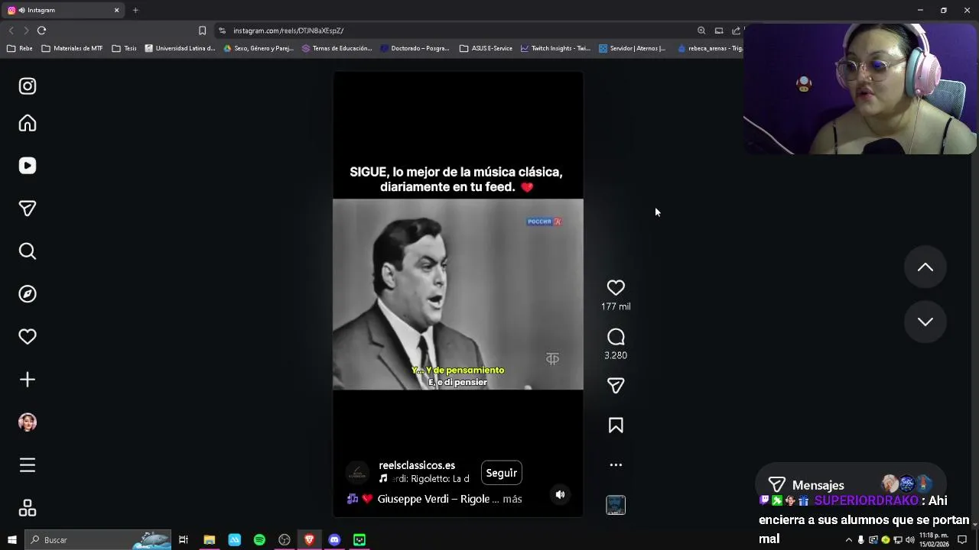Show hidden system tray icons
Viewport: 979px width, 550px height.
pos(848,540)
